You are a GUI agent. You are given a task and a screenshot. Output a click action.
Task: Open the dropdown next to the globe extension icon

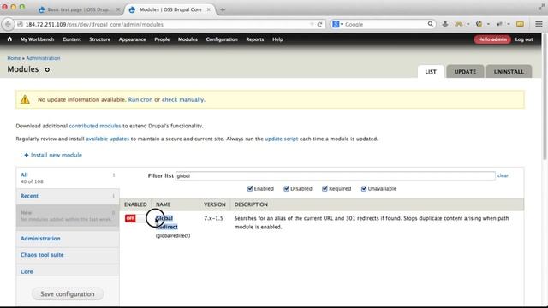point(488,24)
